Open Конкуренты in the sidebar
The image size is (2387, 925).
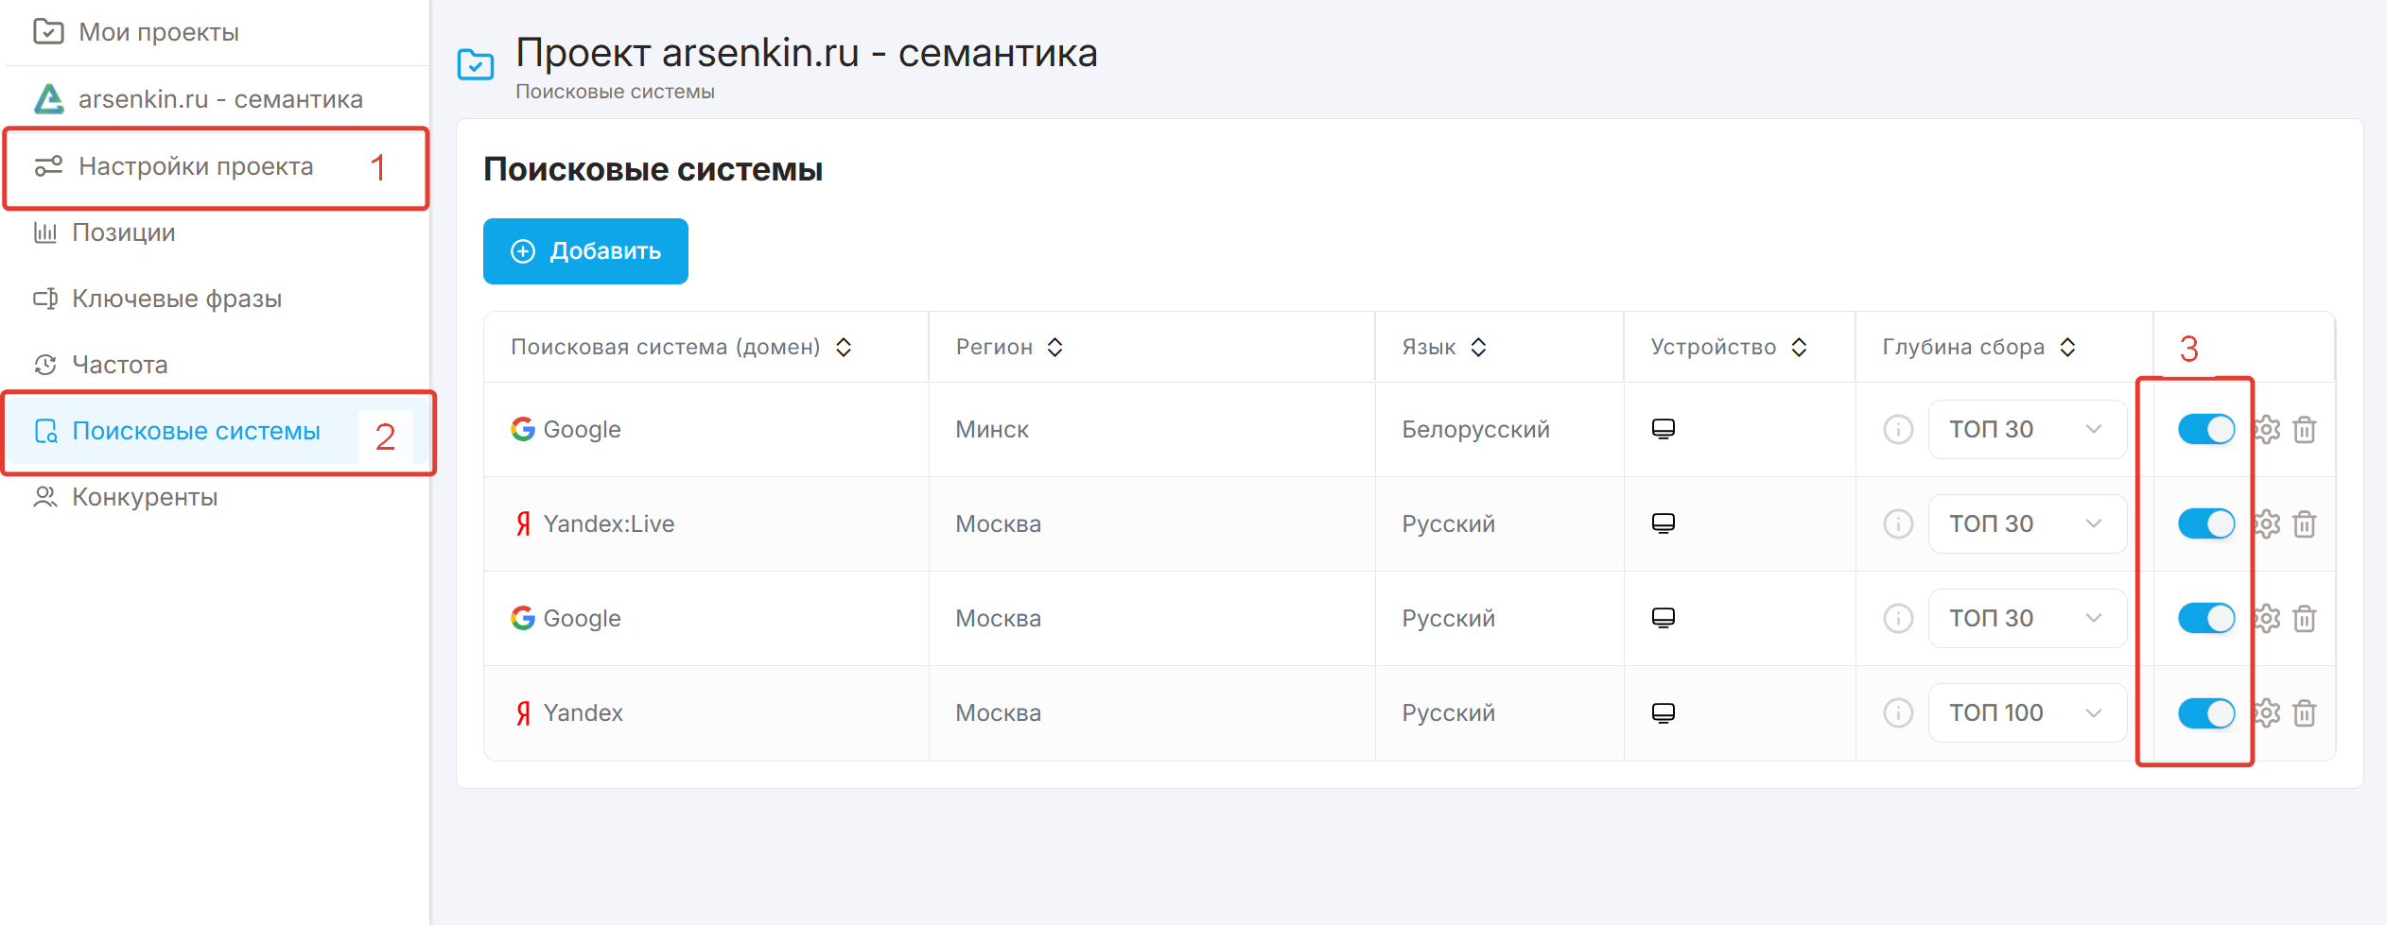144,497
